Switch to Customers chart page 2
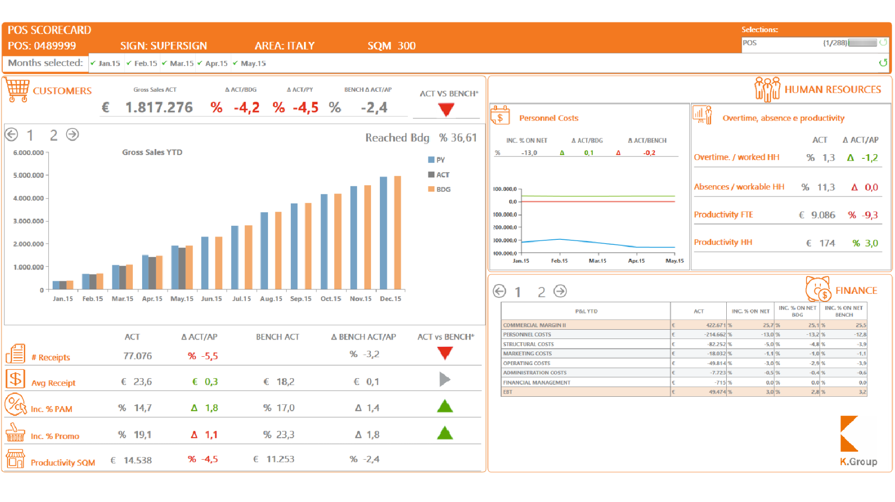This screenshot has height=502, width=895. coord(54,136)
